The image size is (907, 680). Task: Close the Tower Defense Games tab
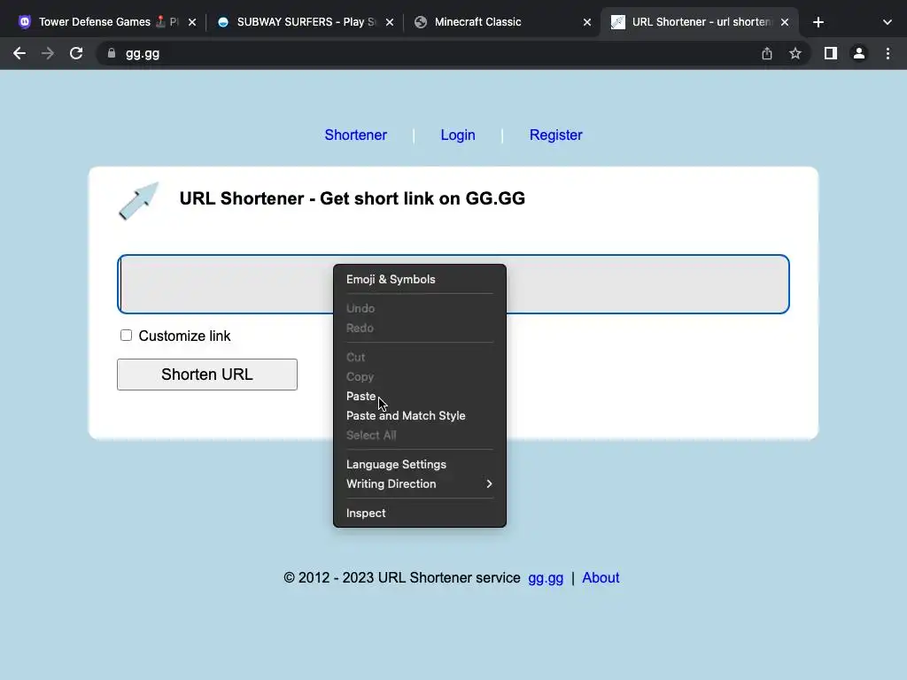(x=192, y=22)
